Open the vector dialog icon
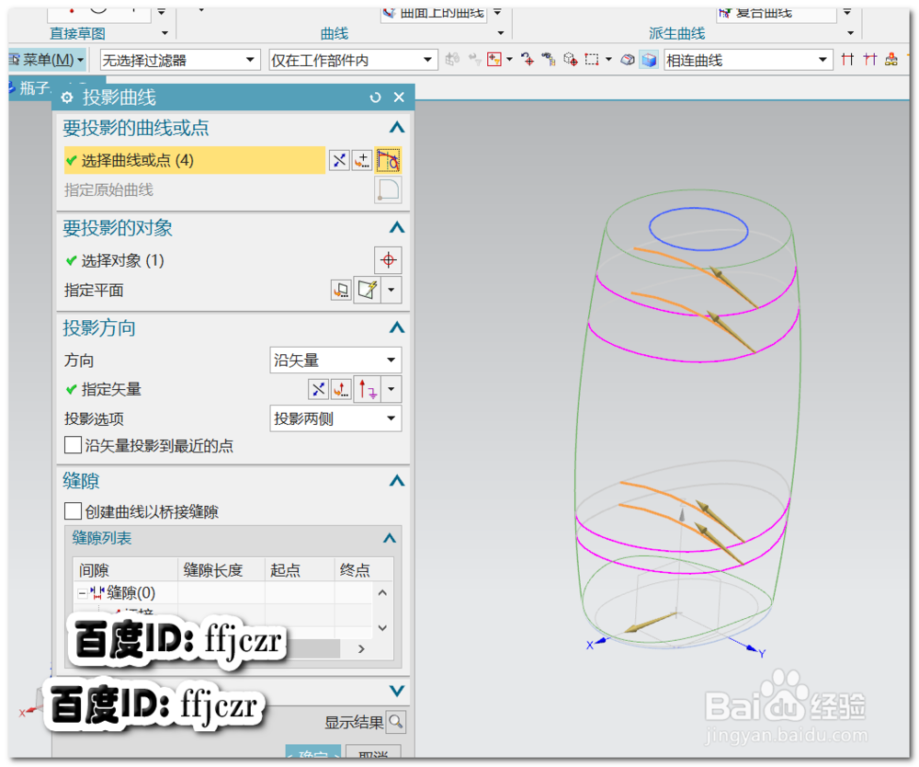Screen dimensions: 919x767 point(341,389)
